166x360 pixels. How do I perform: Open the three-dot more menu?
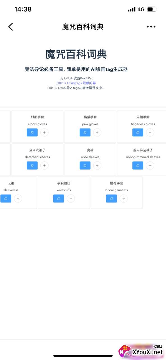[x=151, y=27]
